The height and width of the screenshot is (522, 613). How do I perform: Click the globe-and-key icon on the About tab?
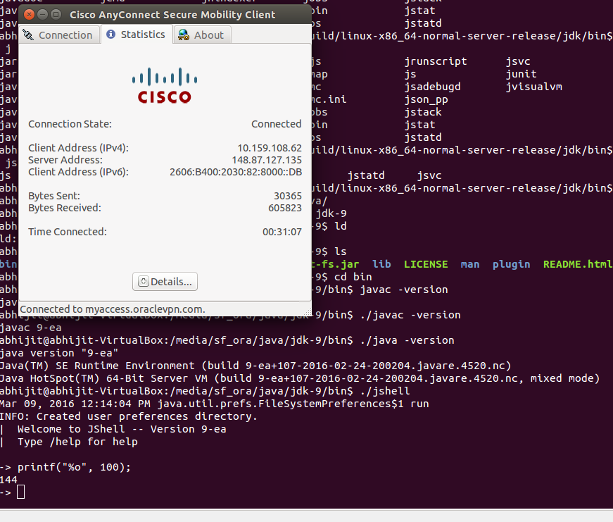183,35
